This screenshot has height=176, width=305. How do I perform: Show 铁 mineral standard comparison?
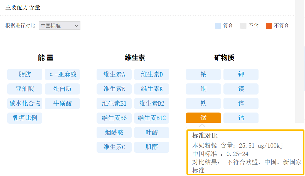click(203, 103)
